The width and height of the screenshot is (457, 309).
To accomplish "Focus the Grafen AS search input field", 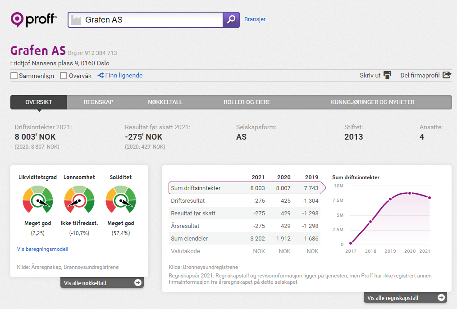I will 146,20.
